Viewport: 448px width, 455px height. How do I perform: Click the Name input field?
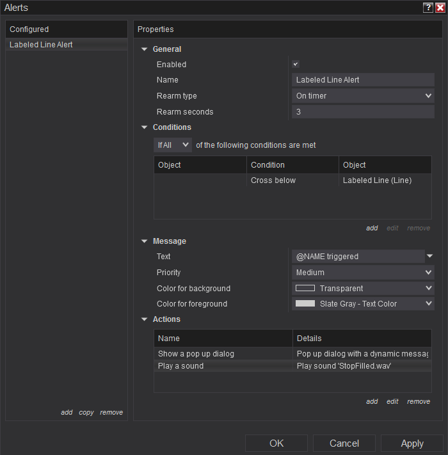[x=363, y=80]
